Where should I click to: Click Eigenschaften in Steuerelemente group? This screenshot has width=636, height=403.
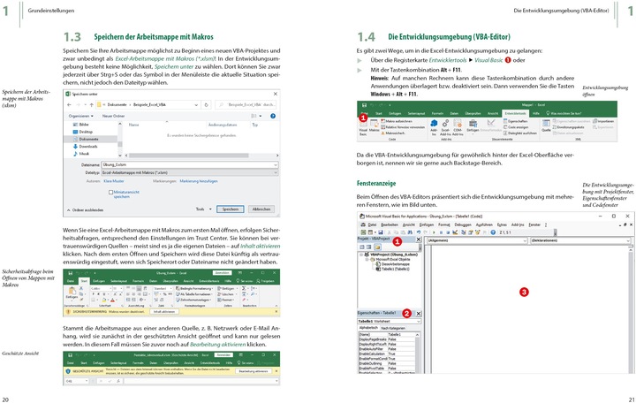click(x=515, y=121)
